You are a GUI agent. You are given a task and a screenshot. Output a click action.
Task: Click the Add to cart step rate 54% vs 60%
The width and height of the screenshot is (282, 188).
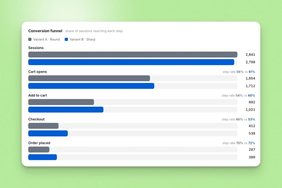tap(238, 95)
